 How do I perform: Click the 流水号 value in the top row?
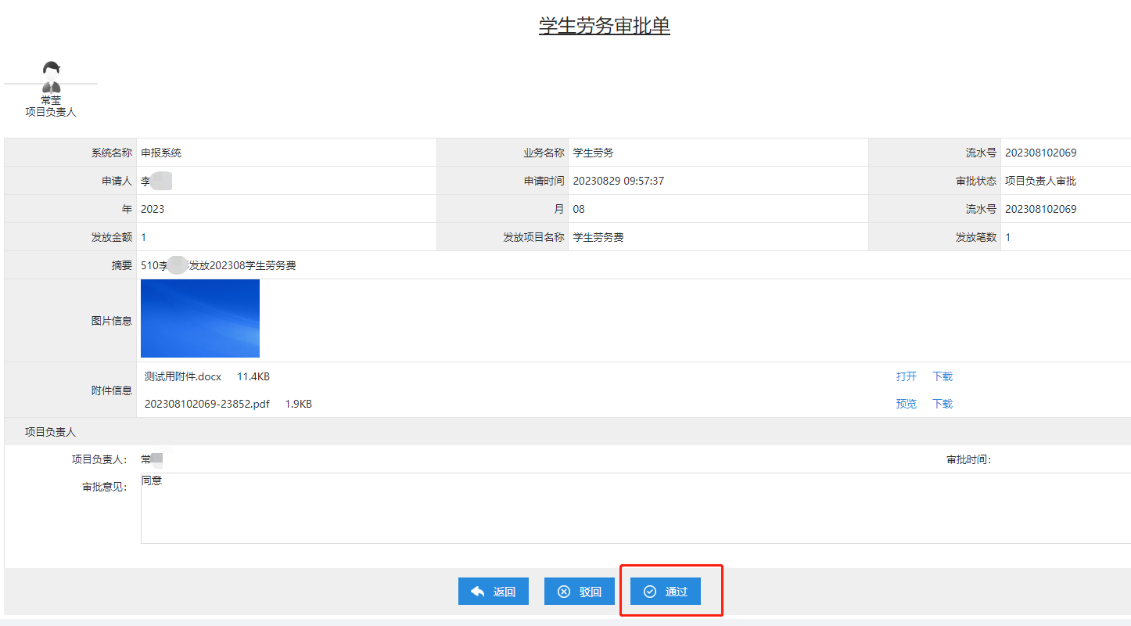(x=1040, y=153)
